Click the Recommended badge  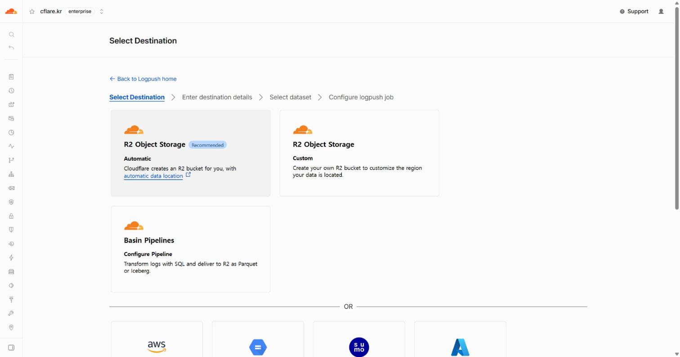207,145
